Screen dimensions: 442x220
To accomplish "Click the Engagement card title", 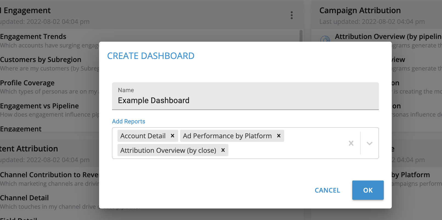I will pos(25,10).
